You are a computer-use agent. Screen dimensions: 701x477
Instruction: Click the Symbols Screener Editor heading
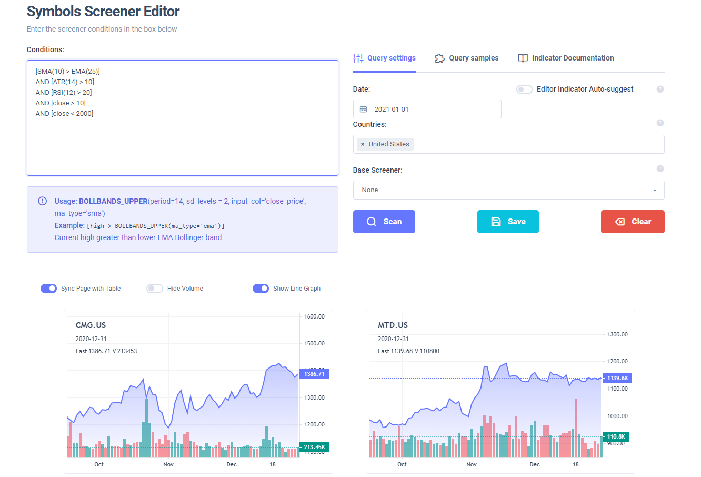tap(103, 12)
